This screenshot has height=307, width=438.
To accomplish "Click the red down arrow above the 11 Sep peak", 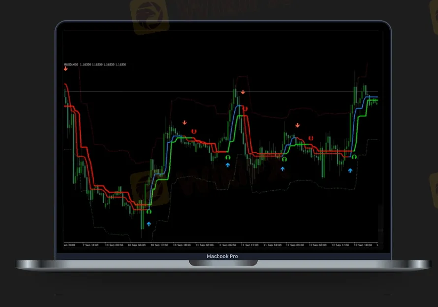I will click(242, 91).
